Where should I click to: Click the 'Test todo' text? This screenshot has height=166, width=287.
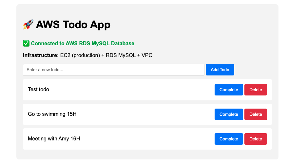click(38, 90)
